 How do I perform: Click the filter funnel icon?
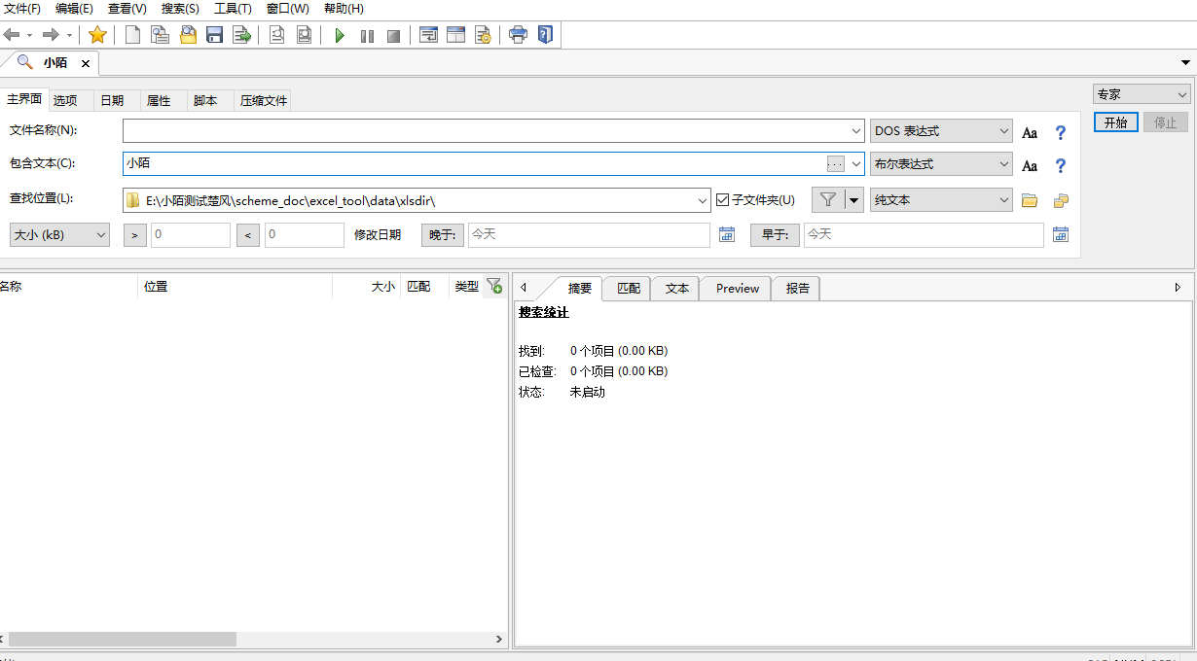[827, 200]
